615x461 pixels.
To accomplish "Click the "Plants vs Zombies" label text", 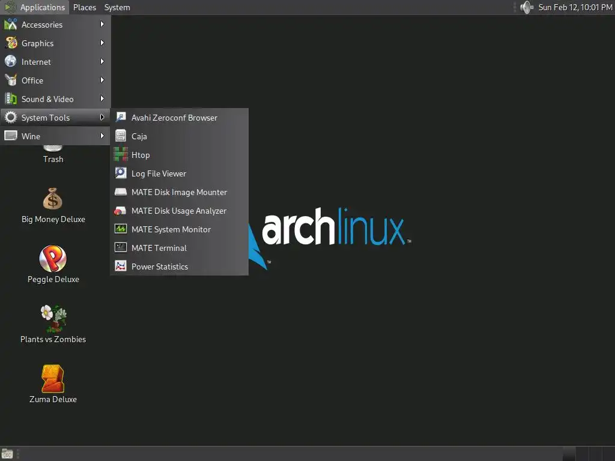I will (53, 339).
